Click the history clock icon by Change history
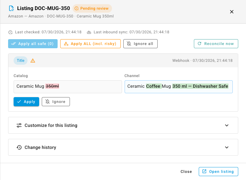The width and height of the screenshot is (246, 180). pos(19,147)
